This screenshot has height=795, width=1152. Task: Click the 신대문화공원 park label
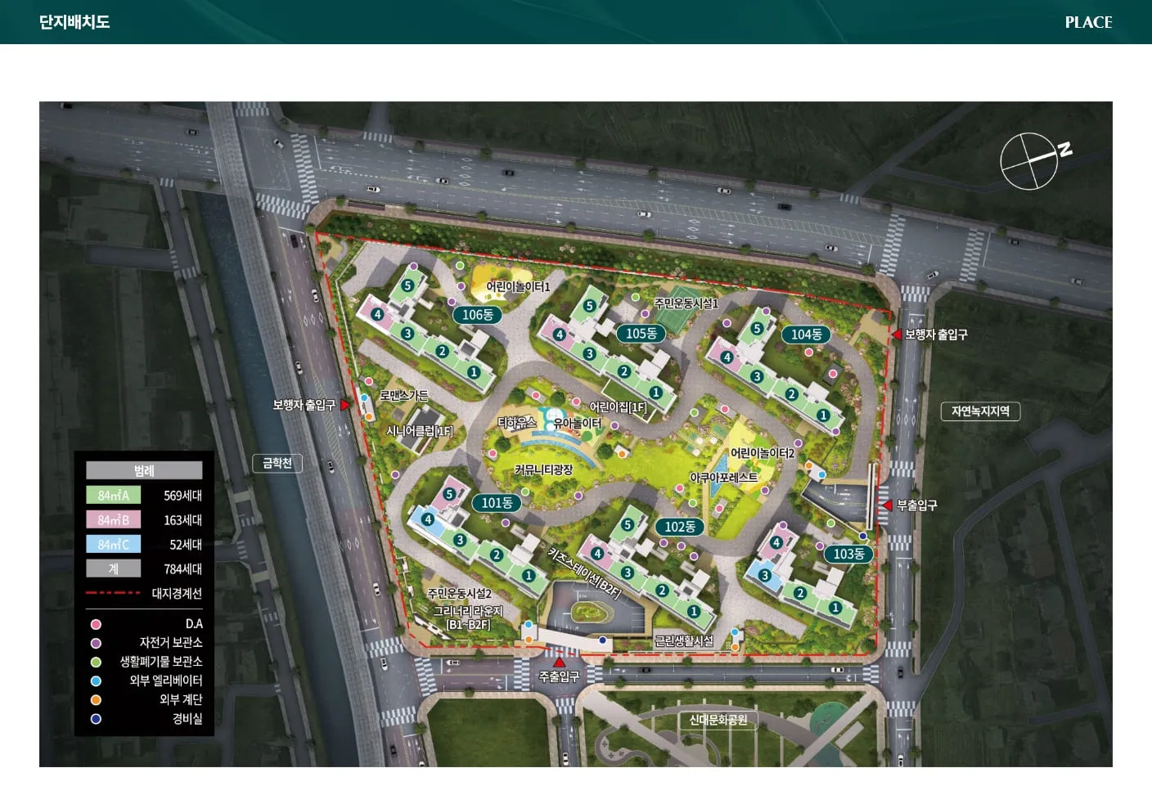(x=718, y=720)
